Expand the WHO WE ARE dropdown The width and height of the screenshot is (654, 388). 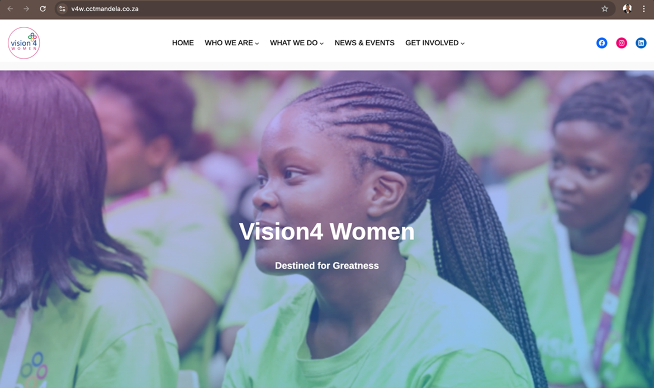231,43
